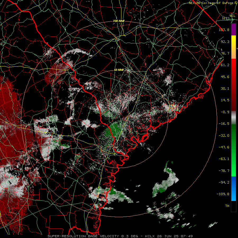238x238 pixels.
Task: Click the 76.7 legend value
Action: click(225, 53)
